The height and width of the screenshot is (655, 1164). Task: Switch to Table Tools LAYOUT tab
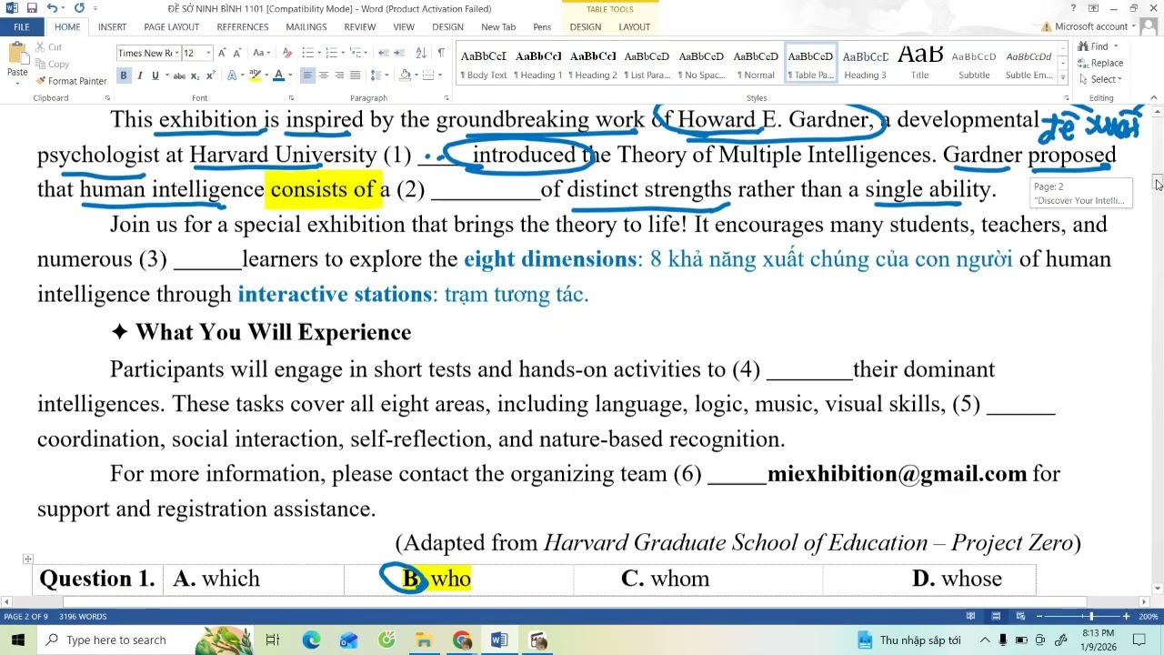pyautogui.click(x=634, y=27)
